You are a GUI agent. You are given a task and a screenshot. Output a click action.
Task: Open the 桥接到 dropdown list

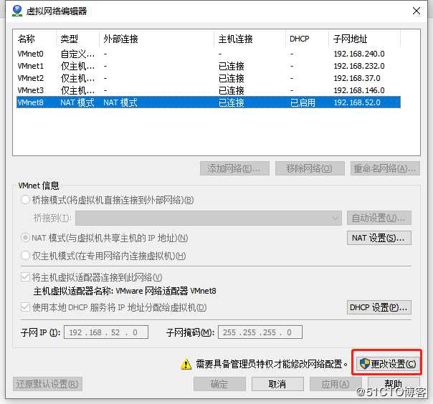(x=209, y=218)
